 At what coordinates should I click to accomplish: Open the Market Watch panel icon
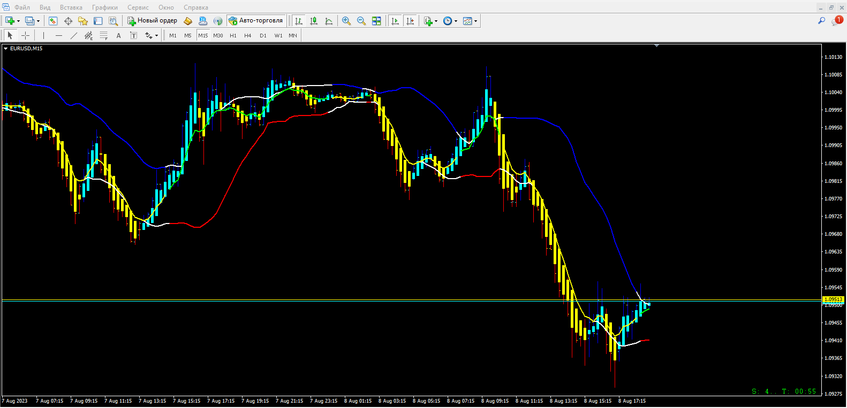tap(53, 21)
